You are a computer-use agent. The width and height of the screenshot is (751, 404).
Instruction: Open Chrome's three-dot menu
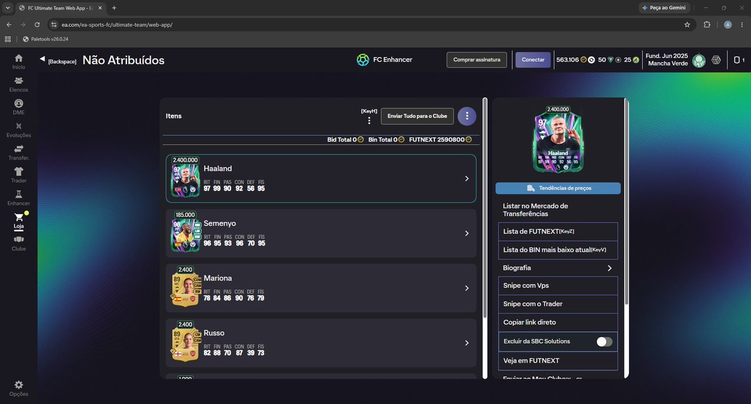743,24
